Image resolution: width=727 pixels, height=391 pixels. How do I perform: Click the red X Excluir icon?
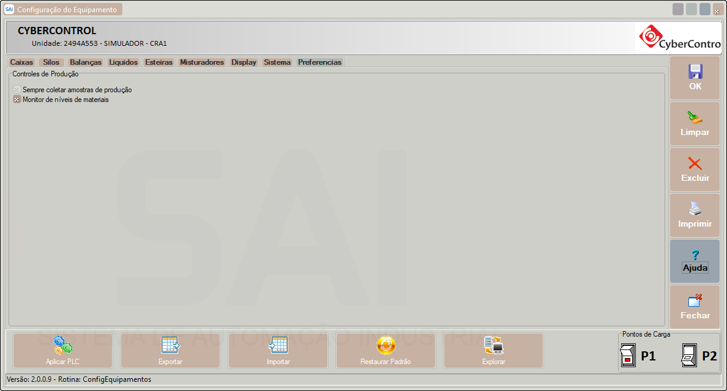(695, 163)
